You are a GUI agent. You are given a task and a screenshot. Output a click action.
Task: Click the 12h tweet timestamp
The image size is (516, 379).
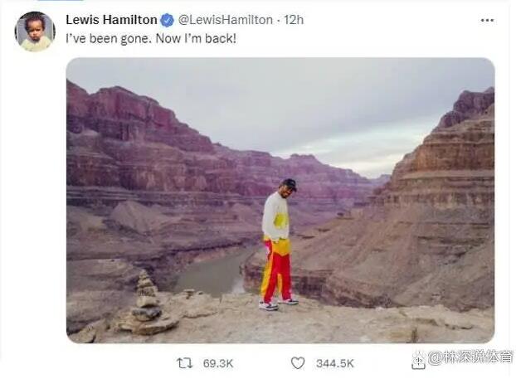(x=294, y=20)
